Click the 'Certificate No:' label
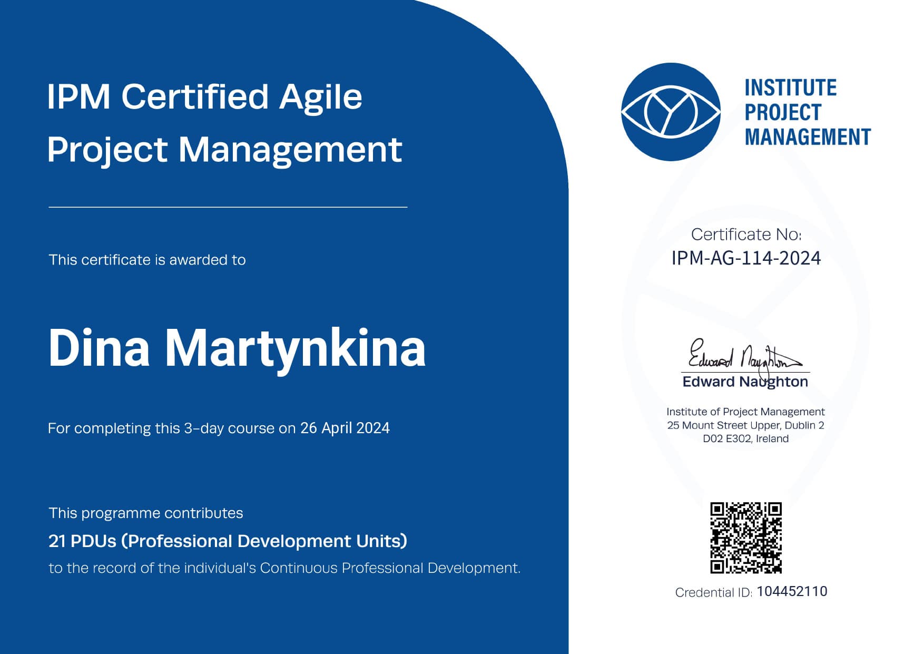This screenshot has width=924, height=654. pyautogui.click(x=745, y=234)
